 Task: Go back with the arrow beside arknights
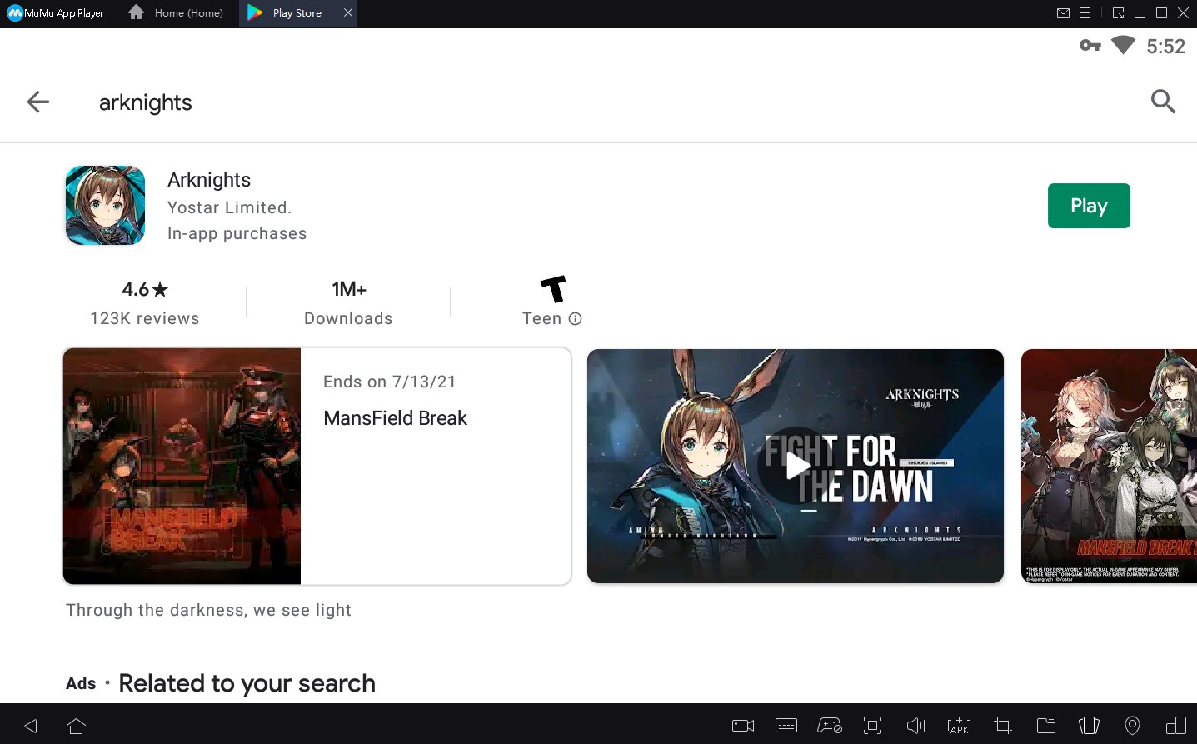coord(38,102)
